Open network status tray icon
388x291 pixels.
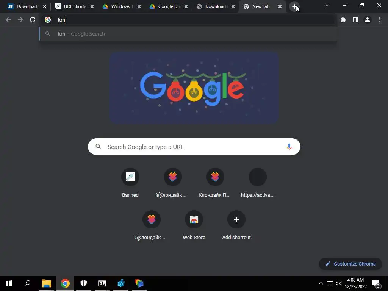(x=330, y=283)
